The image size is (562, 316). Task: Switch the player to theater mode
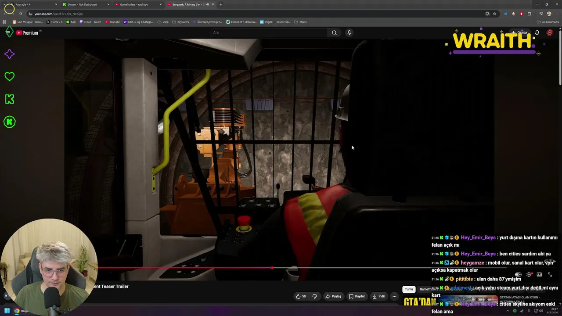point(539,274)
